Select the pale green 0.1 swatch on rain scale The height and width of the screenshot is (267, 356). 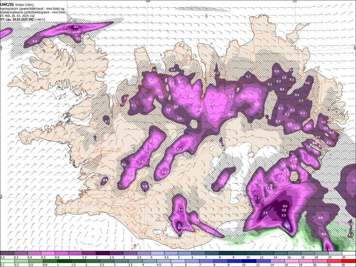pyautogui.click(x=7, y=261)
